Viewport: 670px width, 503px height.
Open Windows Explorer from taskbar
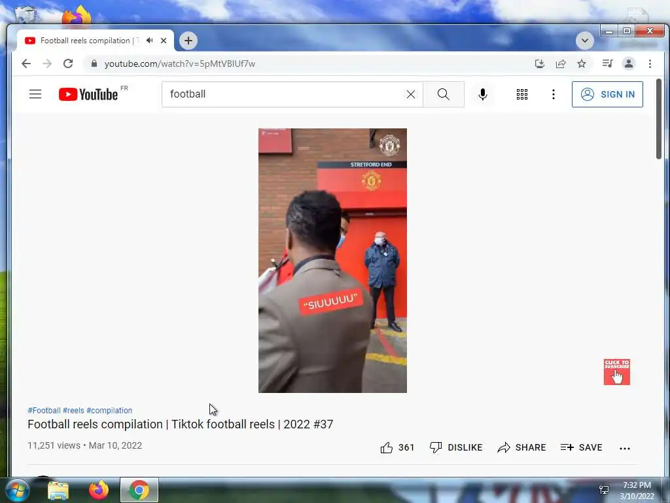(58, 490)
